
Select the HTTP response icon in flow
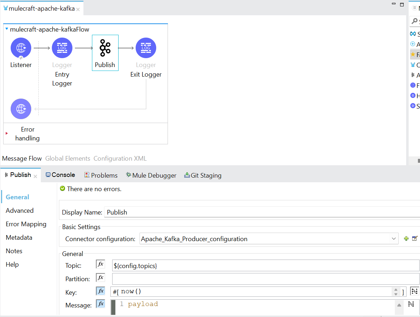(21, 109)
